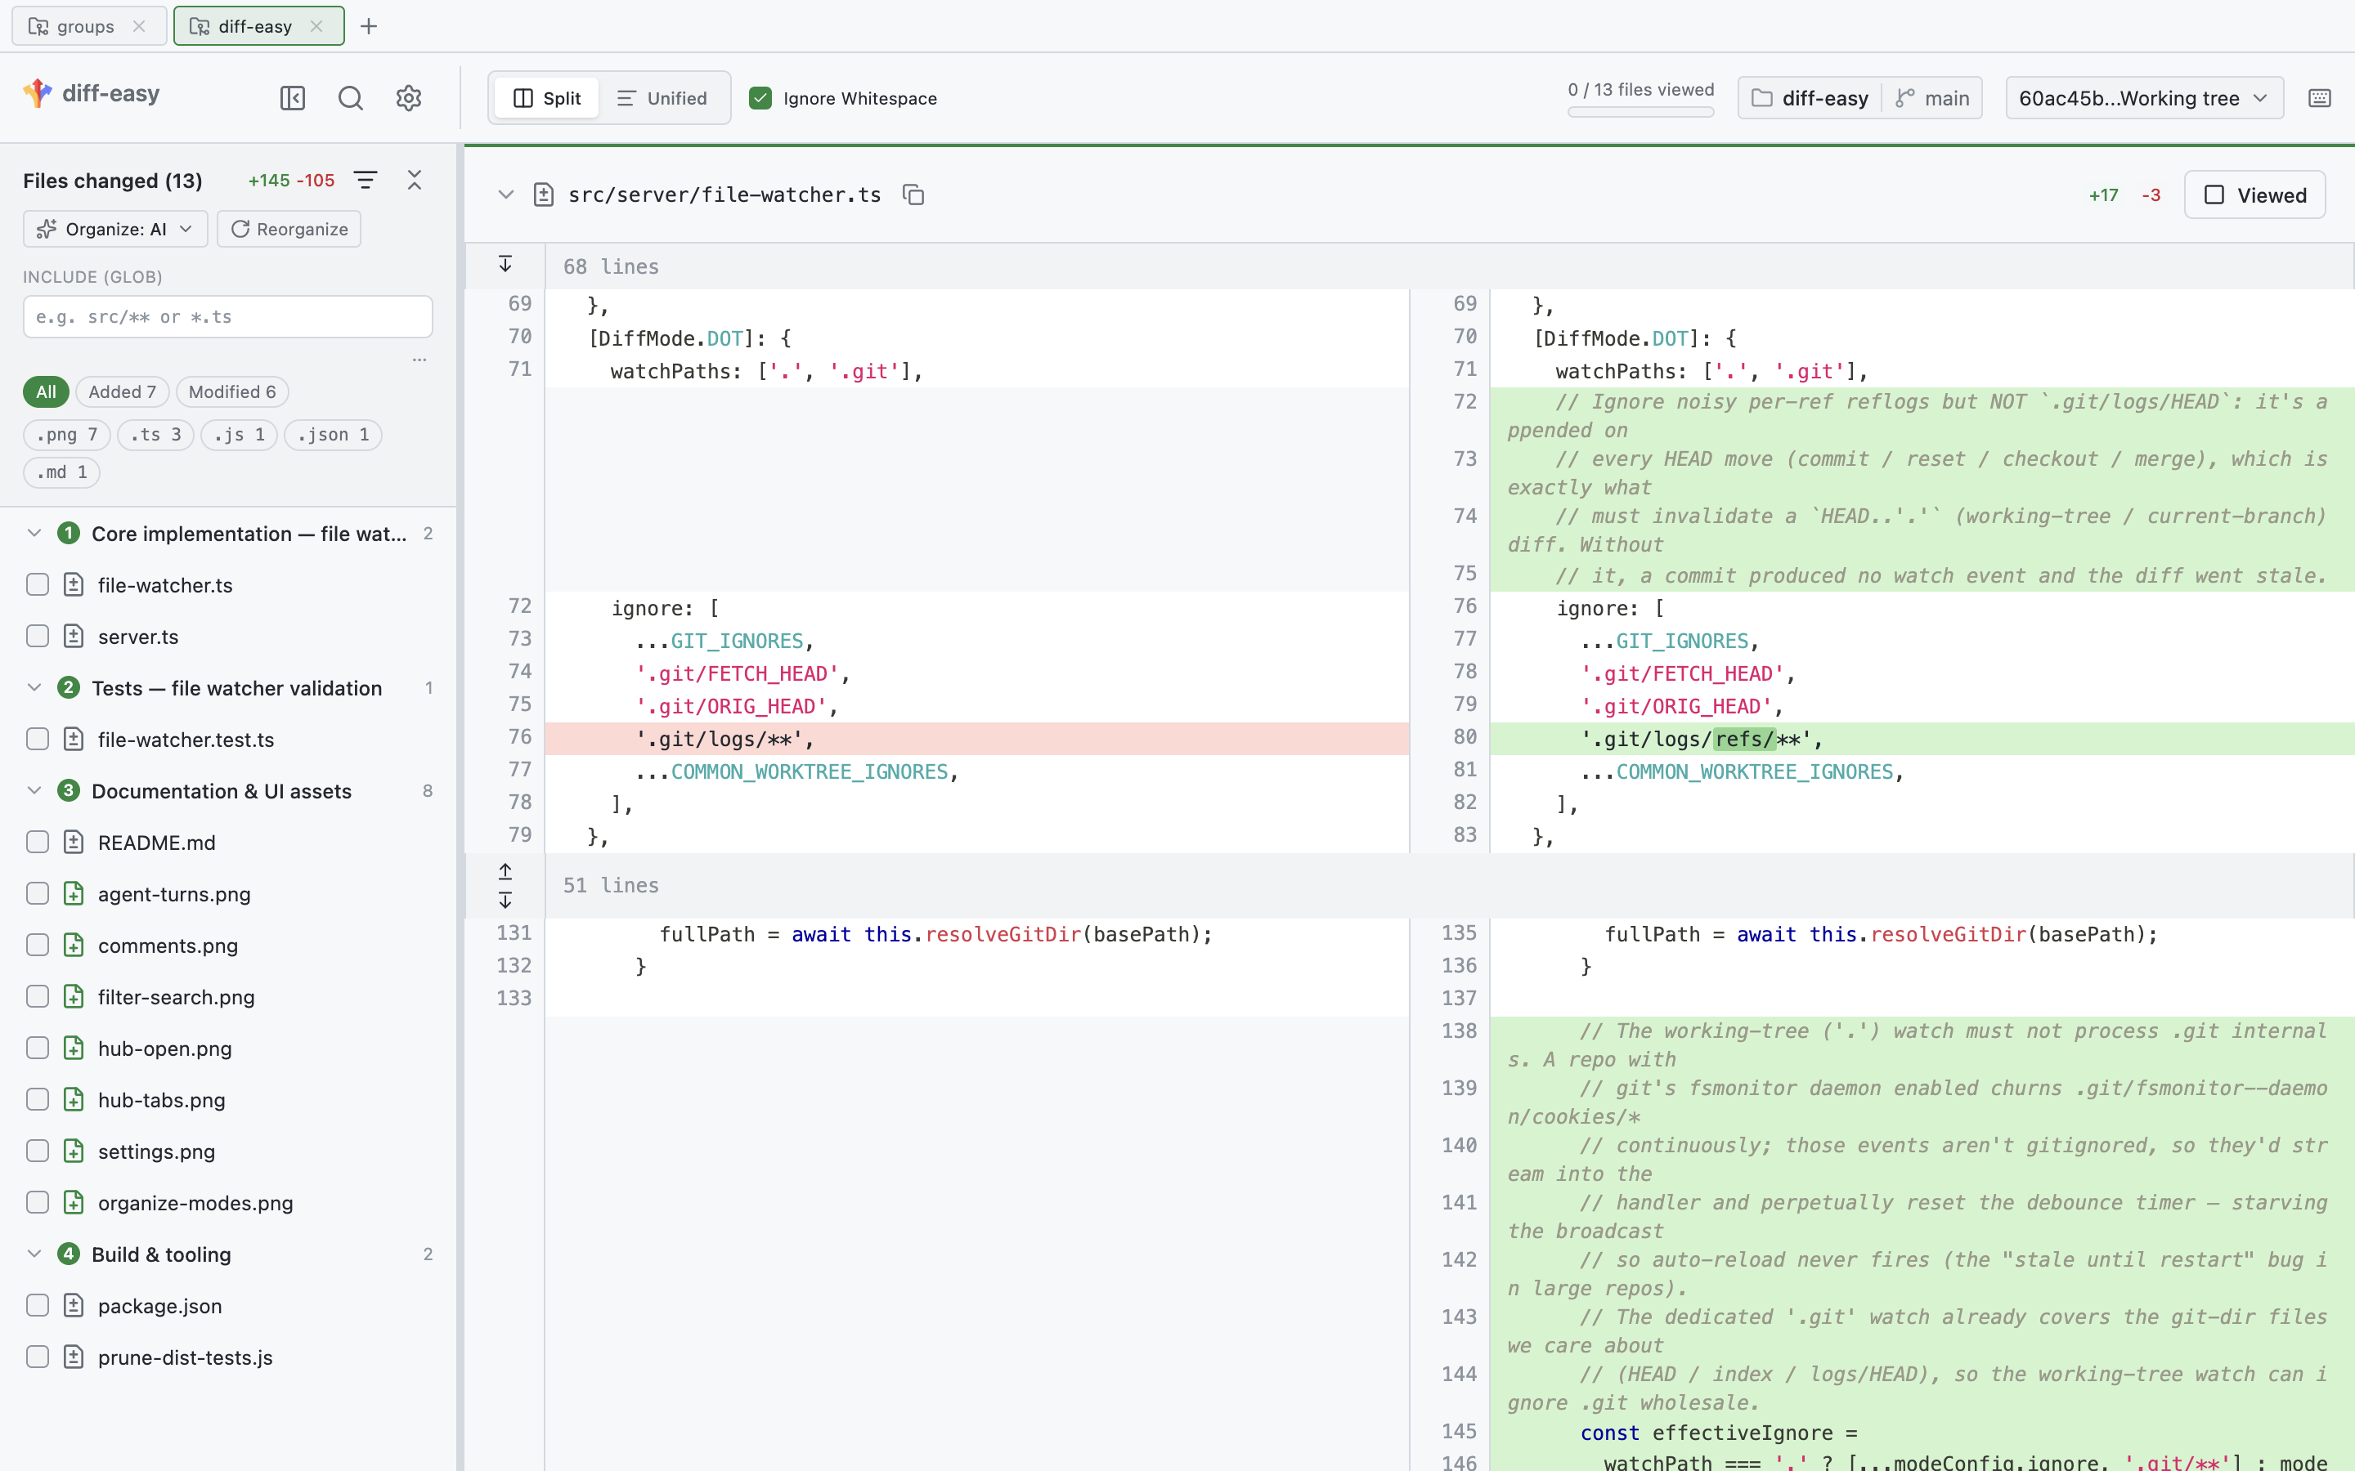This screenshot has width=2355, height=1471.
Task: Open search with the magnifier icon
Action: pyautogui.click(x=350, y=98)
